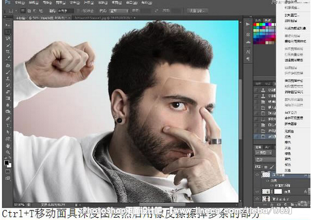Screen dimensions: 320x220
Task: Expand the toolbox double-arrow at top
Action: pyautogui.click(x=5, y=17)
